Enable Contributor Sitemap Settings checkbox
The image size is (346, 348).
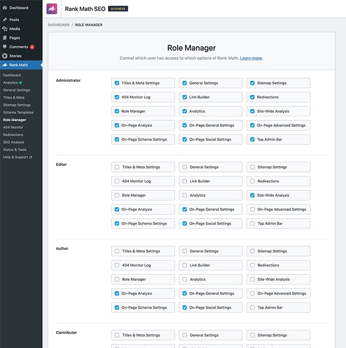pyautogui.click(x=252, y=335)
